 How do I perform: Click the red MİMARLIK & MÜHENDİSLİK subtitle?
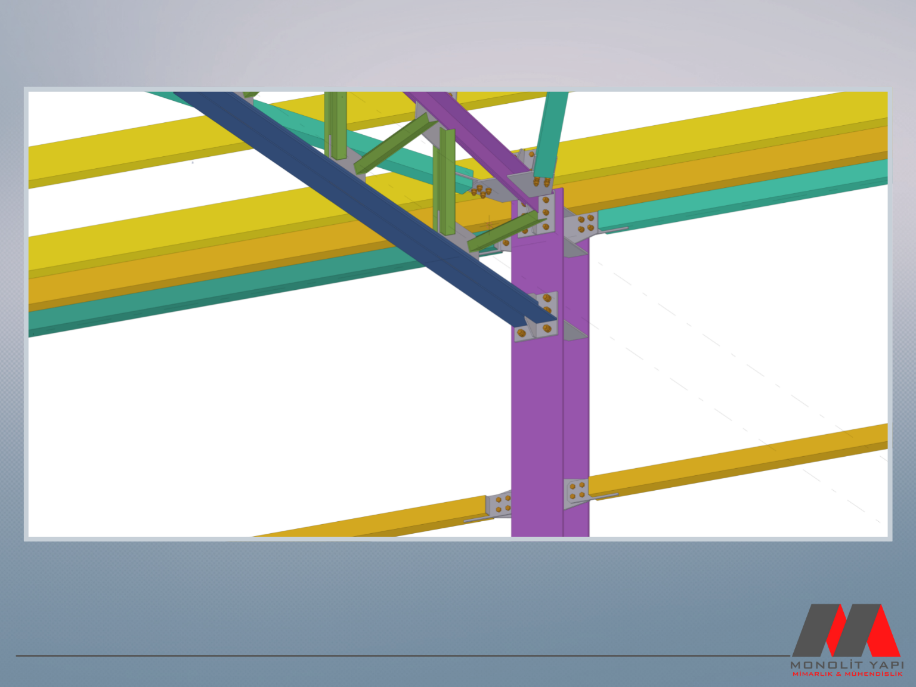(x=846, y=674)
